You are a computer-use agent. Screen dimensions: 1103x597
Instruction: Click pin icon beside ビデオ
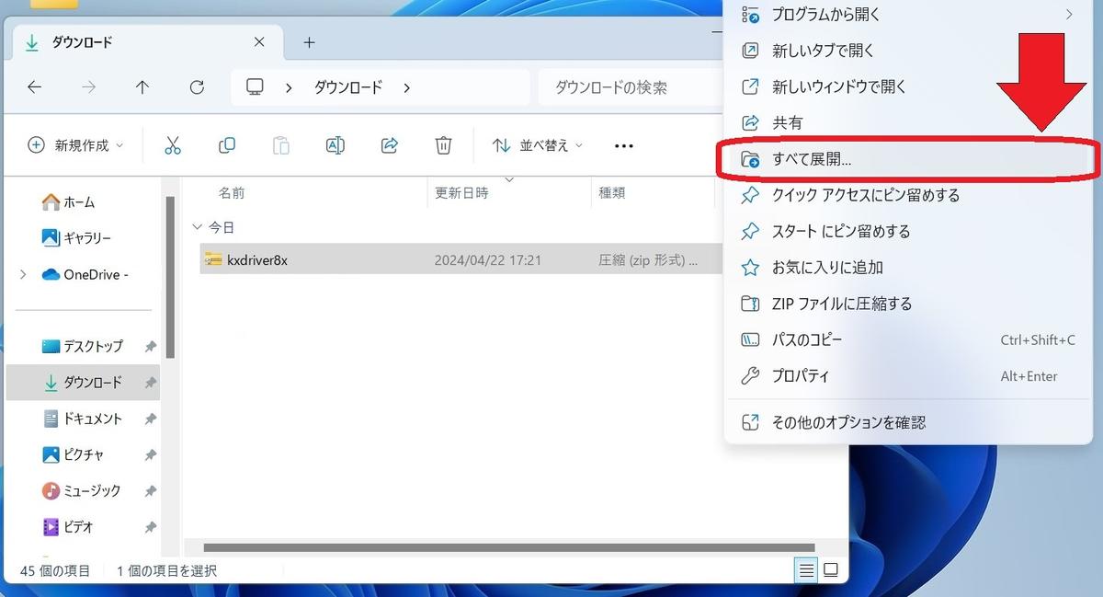150,528
